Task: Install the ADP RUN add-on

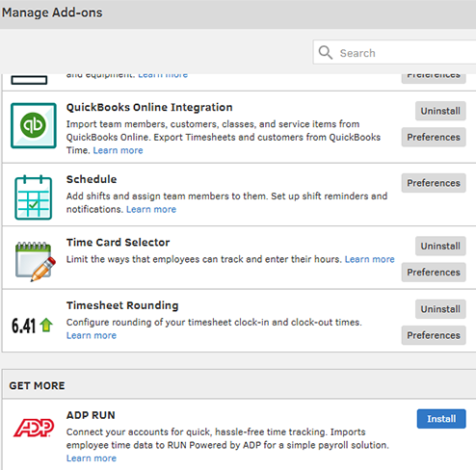Action: (x=441, y=419)
